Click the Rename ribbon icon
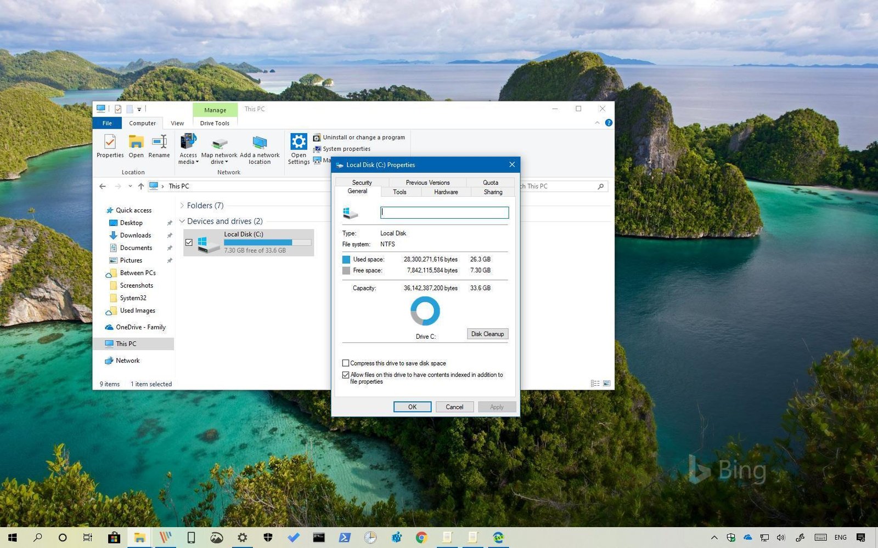Viewport: 878px width, 548px height. [x=159, y=143]
